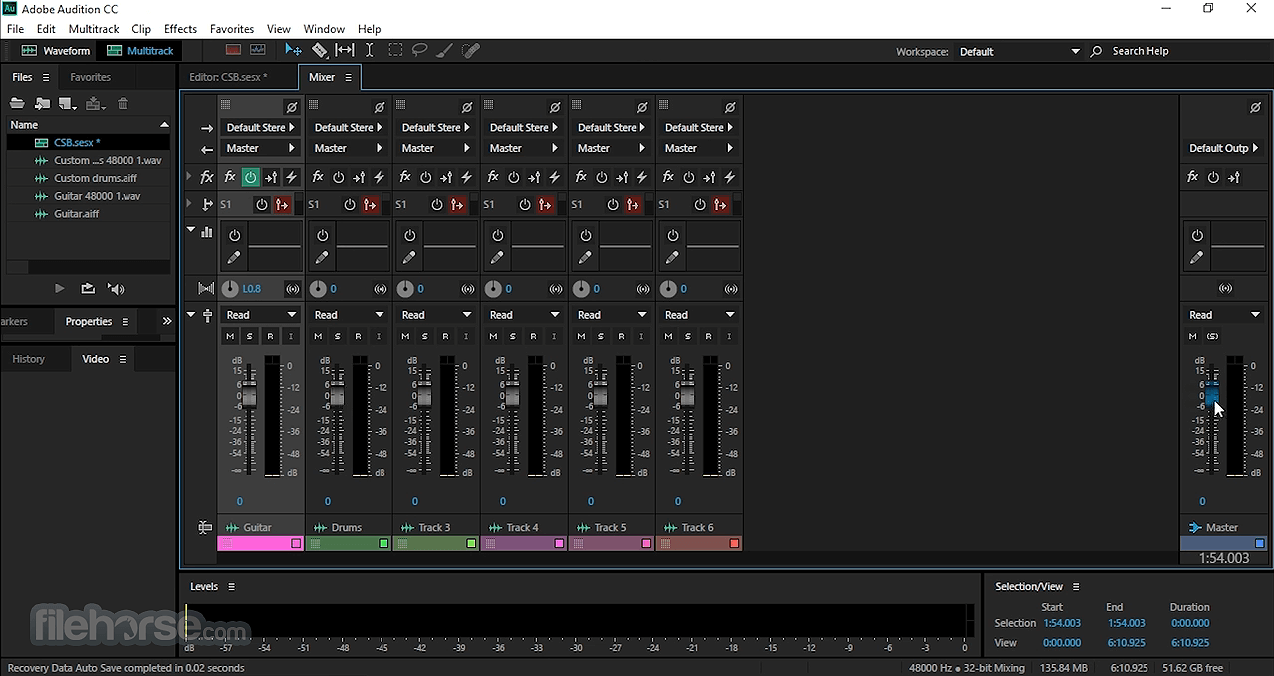Toggle Auto-Play speaker icon in Files panel
This screenshot has width=1274, height=676.
[116, 289]
